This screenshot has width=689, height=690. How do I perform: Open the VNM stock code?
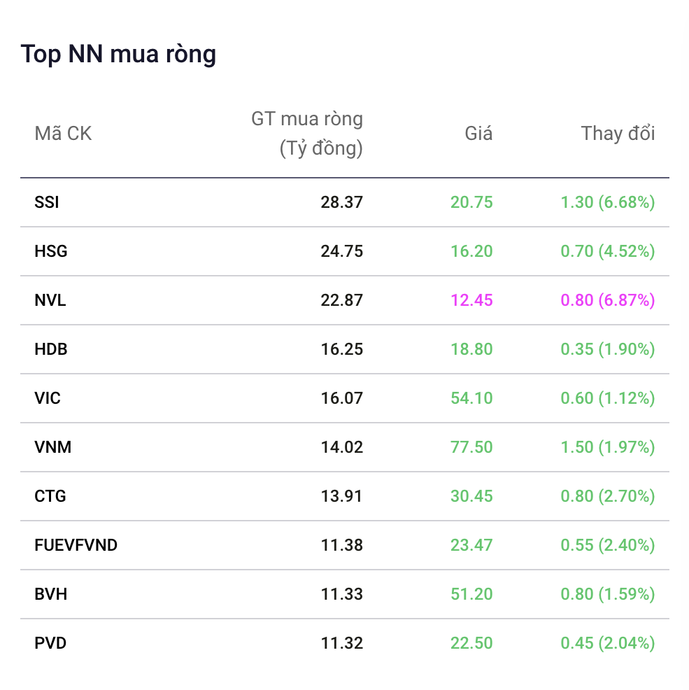point(52,447)
